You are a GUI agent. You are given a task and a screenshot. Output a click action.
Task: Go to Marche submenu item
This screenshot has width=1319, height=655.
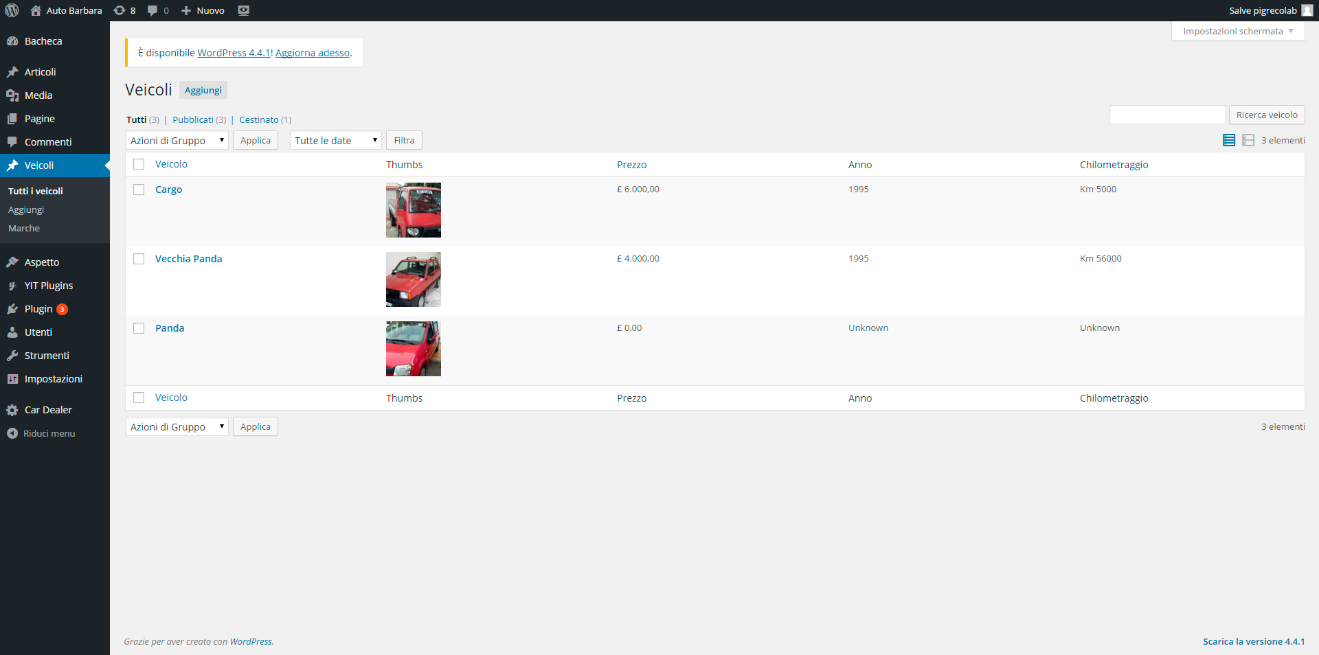pos(24,228)
